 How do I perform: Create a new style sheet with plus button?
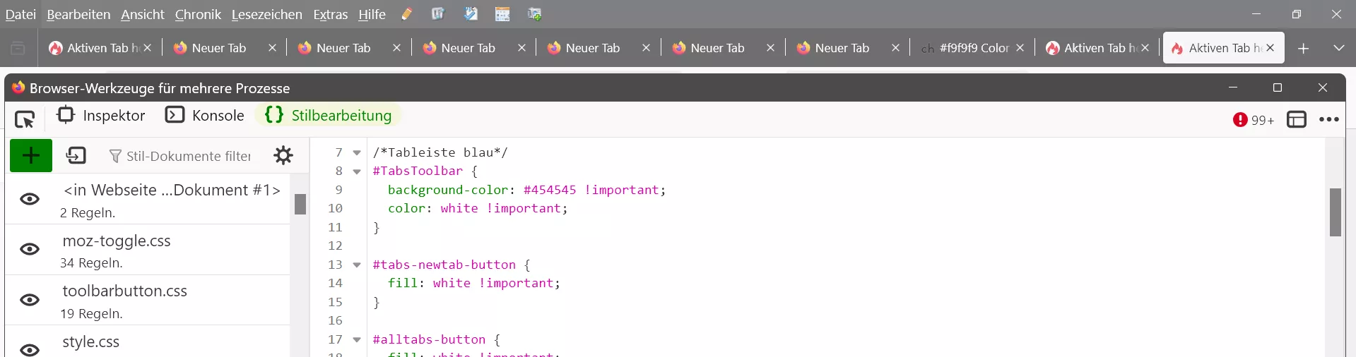(31, 155)
